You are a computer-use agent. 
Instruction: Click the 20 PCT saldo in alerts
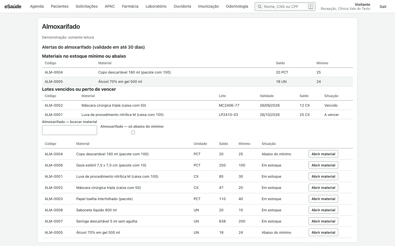282,72
